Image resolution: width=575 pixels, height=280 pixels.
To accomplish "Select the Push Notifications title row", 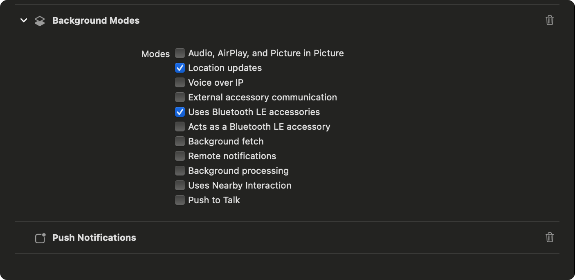I will (94, 238).
